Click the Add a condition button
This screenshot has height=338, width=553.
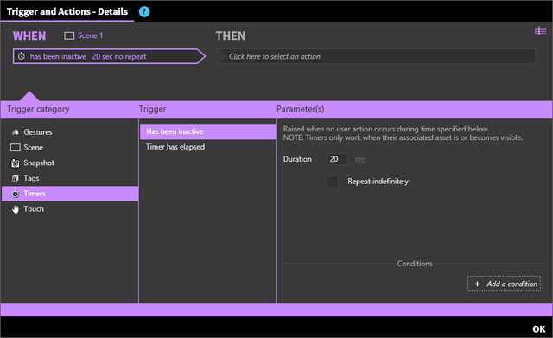[504, 284]
